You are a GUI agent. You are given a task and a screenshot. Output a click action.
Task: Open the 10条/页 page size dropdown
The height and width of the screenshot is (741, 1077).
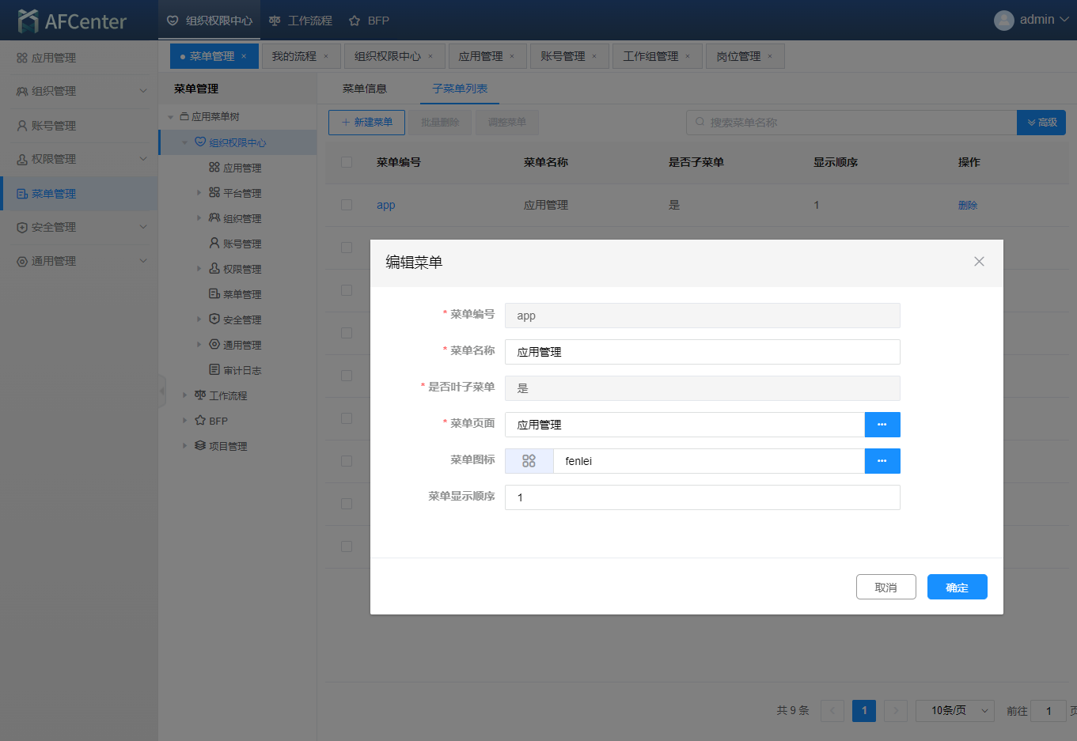(x=954, y=711)
